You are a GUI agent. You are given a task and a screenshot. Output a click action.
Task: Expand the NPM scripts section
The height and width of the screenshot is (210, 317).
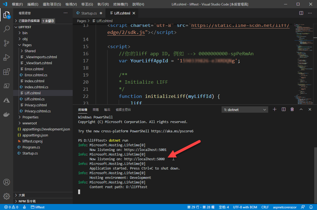[27, 201]
